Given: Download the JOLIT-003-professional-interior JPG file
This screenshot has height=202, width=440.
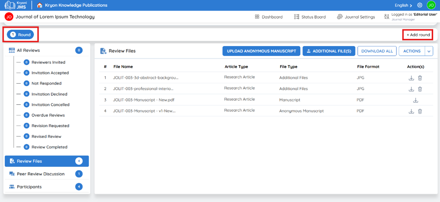Looking at the screenshot, I should click(x=411, y=89).
